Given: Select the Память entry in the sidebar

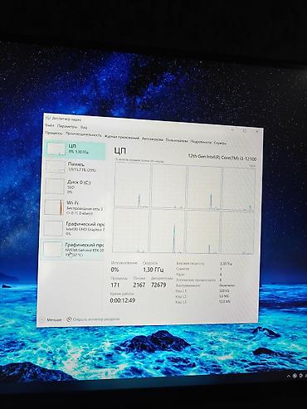Looking at the screenshot, I should 75,168.
